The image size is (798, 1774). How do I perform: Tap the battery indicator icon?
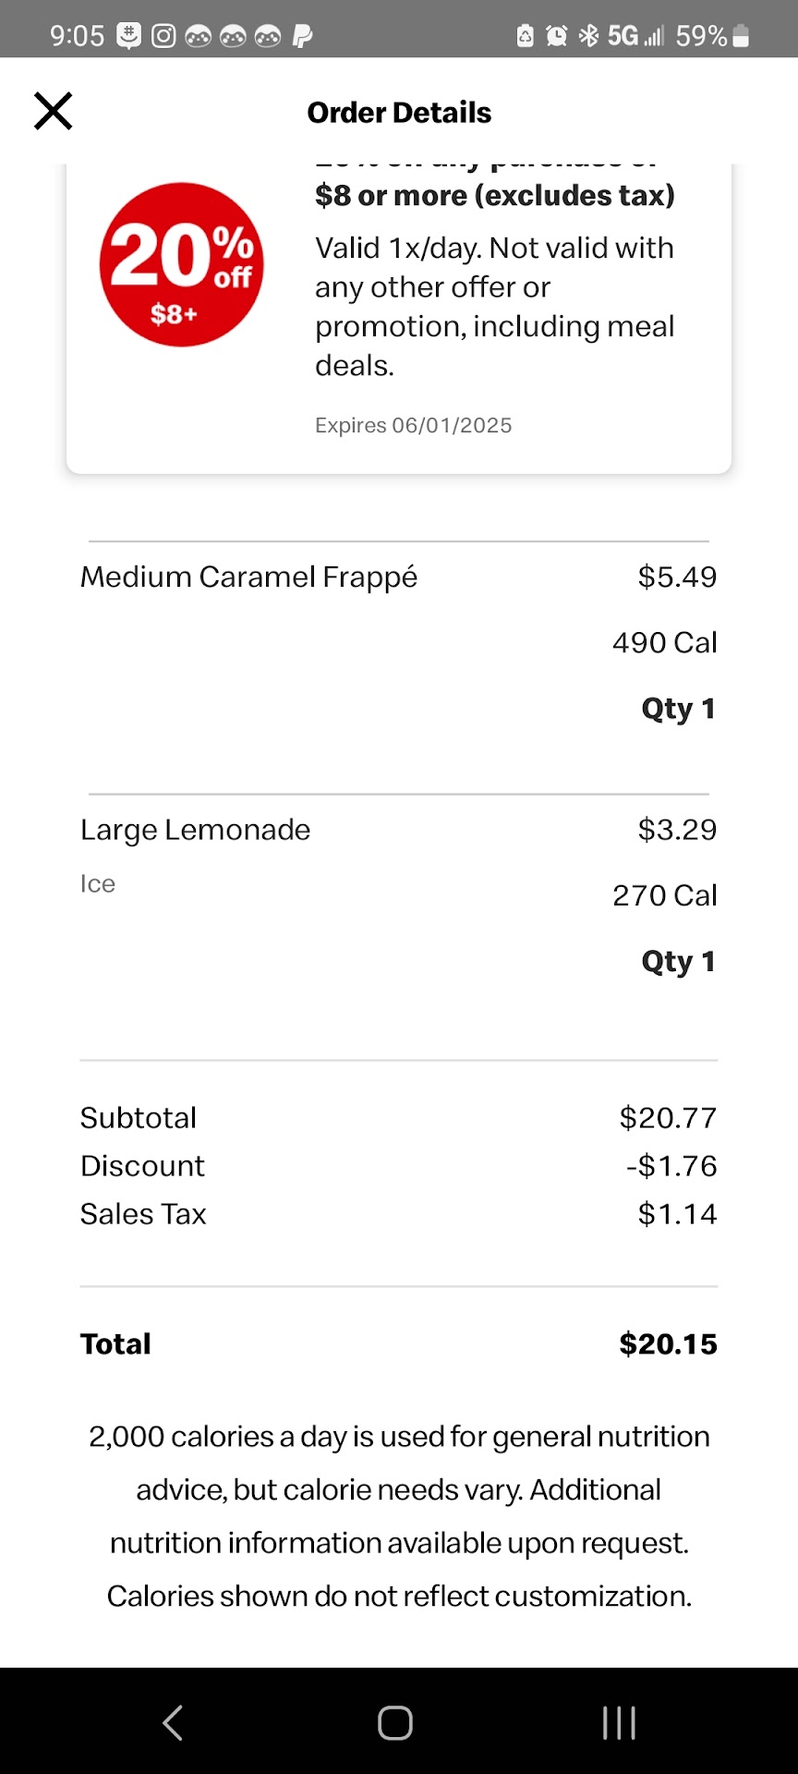(741, 36)
